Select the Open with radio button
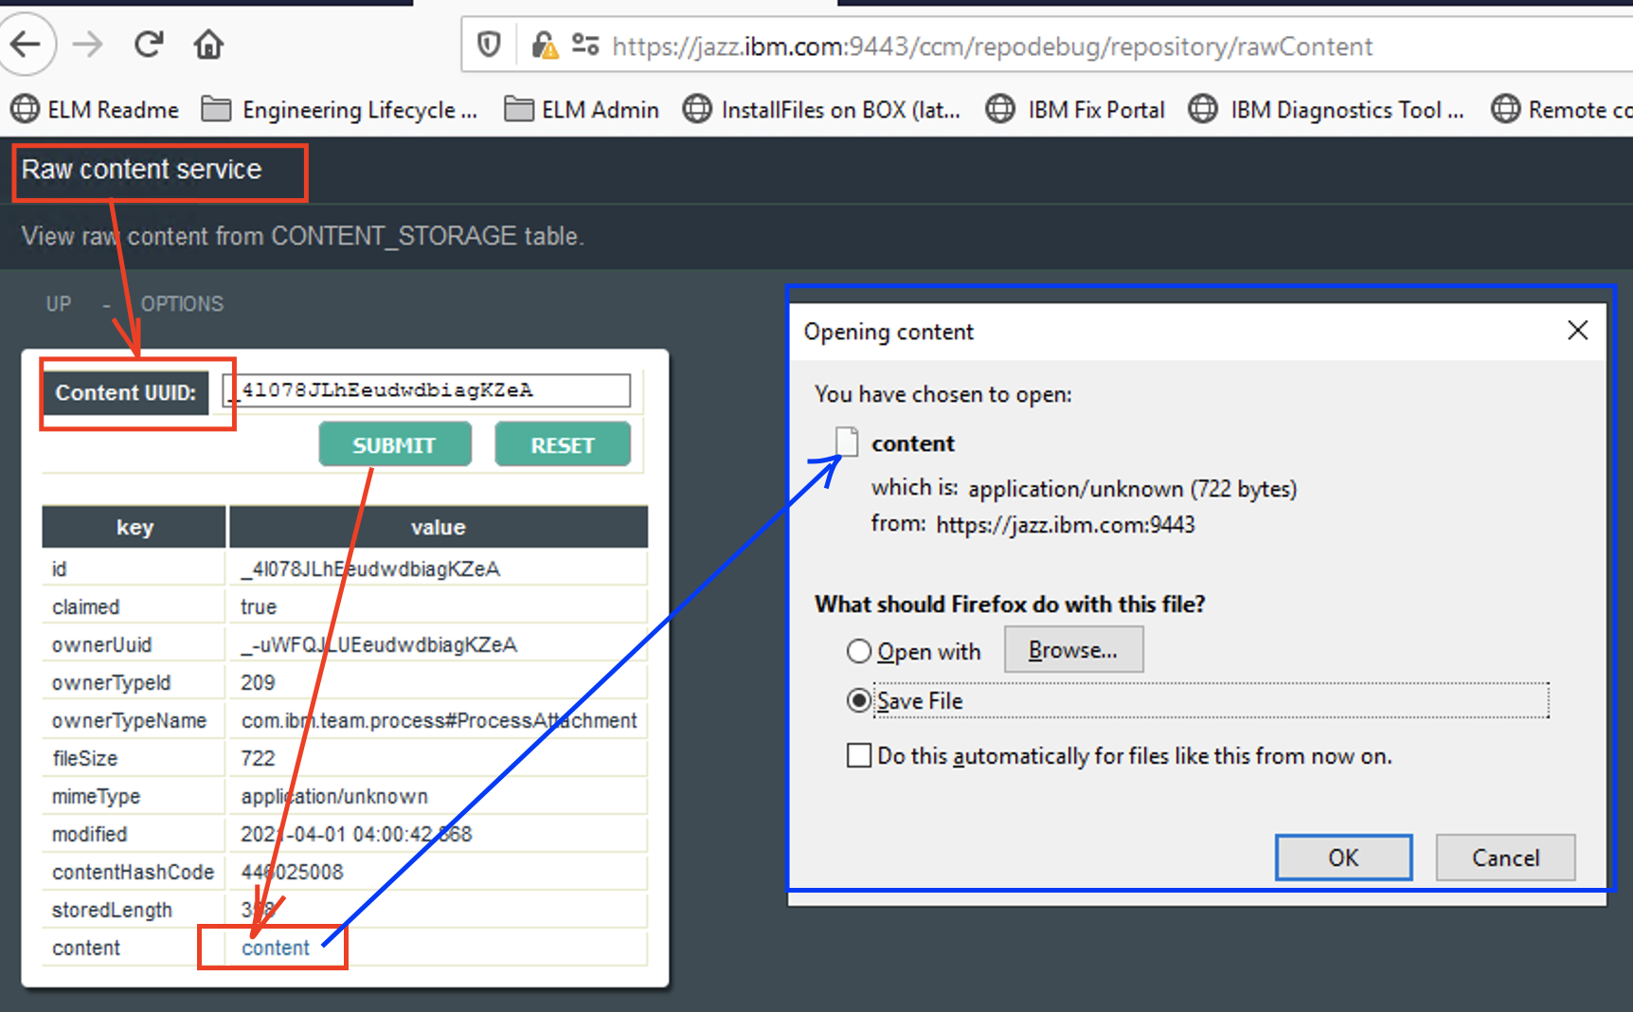The image size is (1633, 1012). 858,651
